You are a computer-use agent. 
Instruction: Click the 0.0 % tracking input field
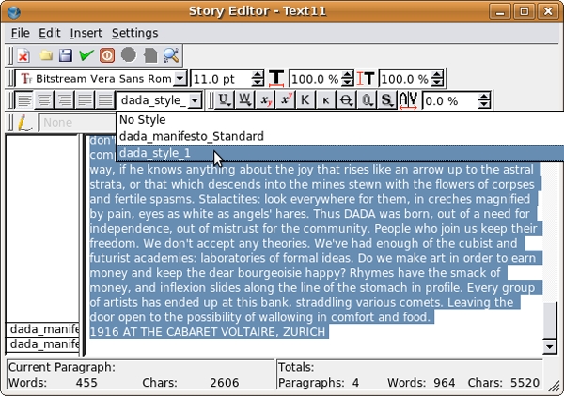tap(450, 101)
